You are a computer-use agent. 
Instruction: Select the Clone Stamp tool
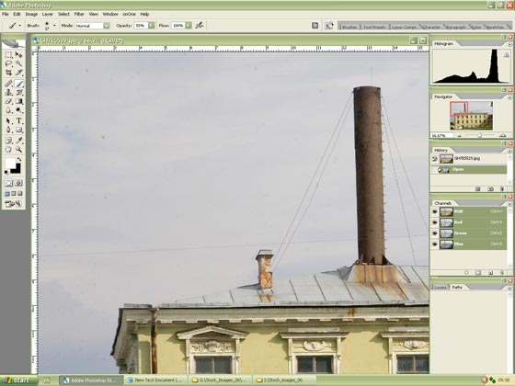(x=9, y=93)
